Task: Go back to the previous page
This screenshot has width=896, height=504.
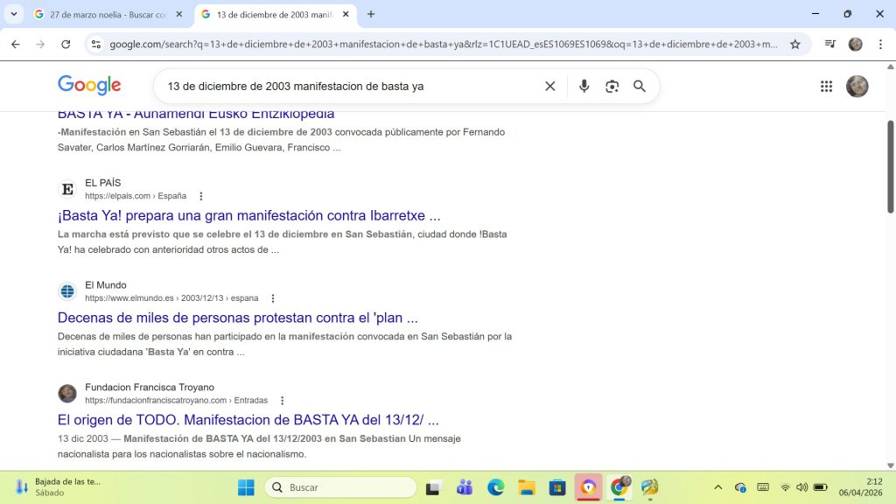Action: point(16,45)
